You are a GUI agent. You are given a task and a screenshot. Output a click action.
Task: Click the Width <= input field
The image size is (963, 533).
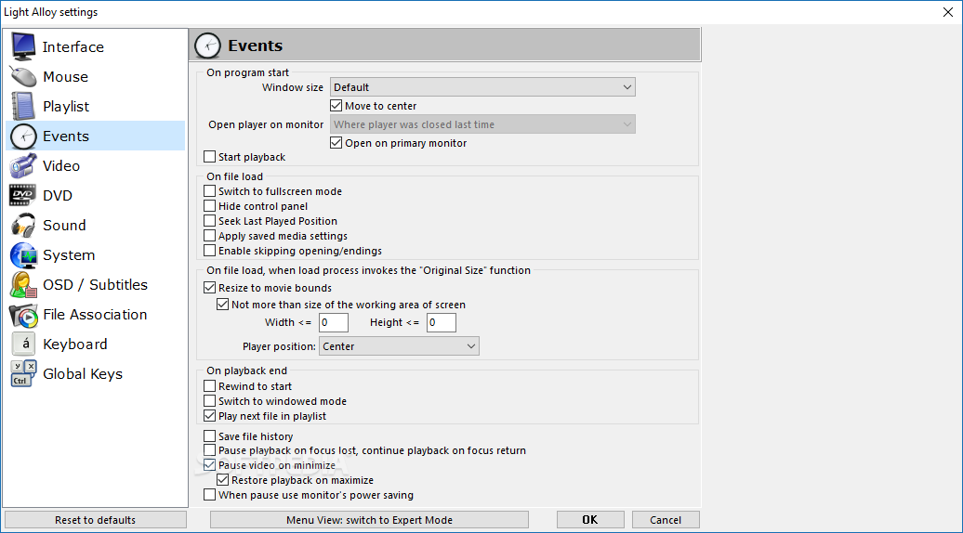click(x=334, y=322)
